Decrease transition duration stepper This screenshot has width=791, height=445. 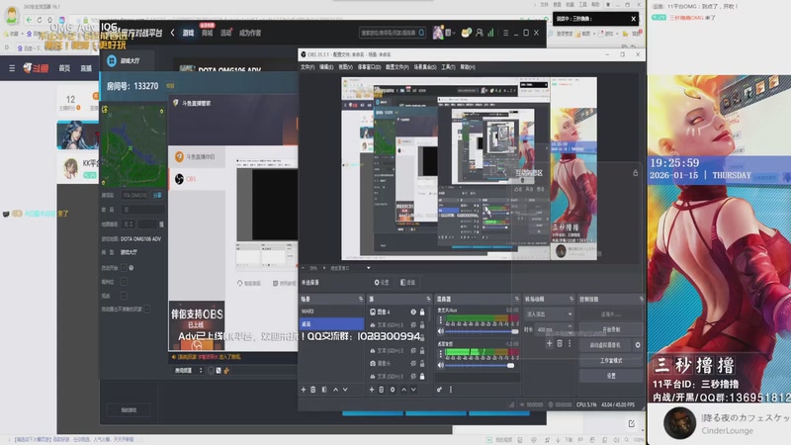[570, 331]
